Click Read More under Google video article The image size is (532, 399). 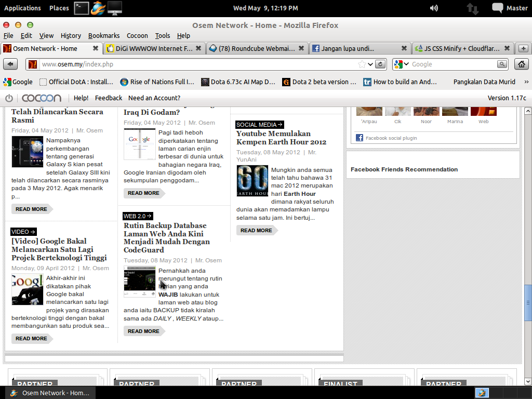click(31, 339)
